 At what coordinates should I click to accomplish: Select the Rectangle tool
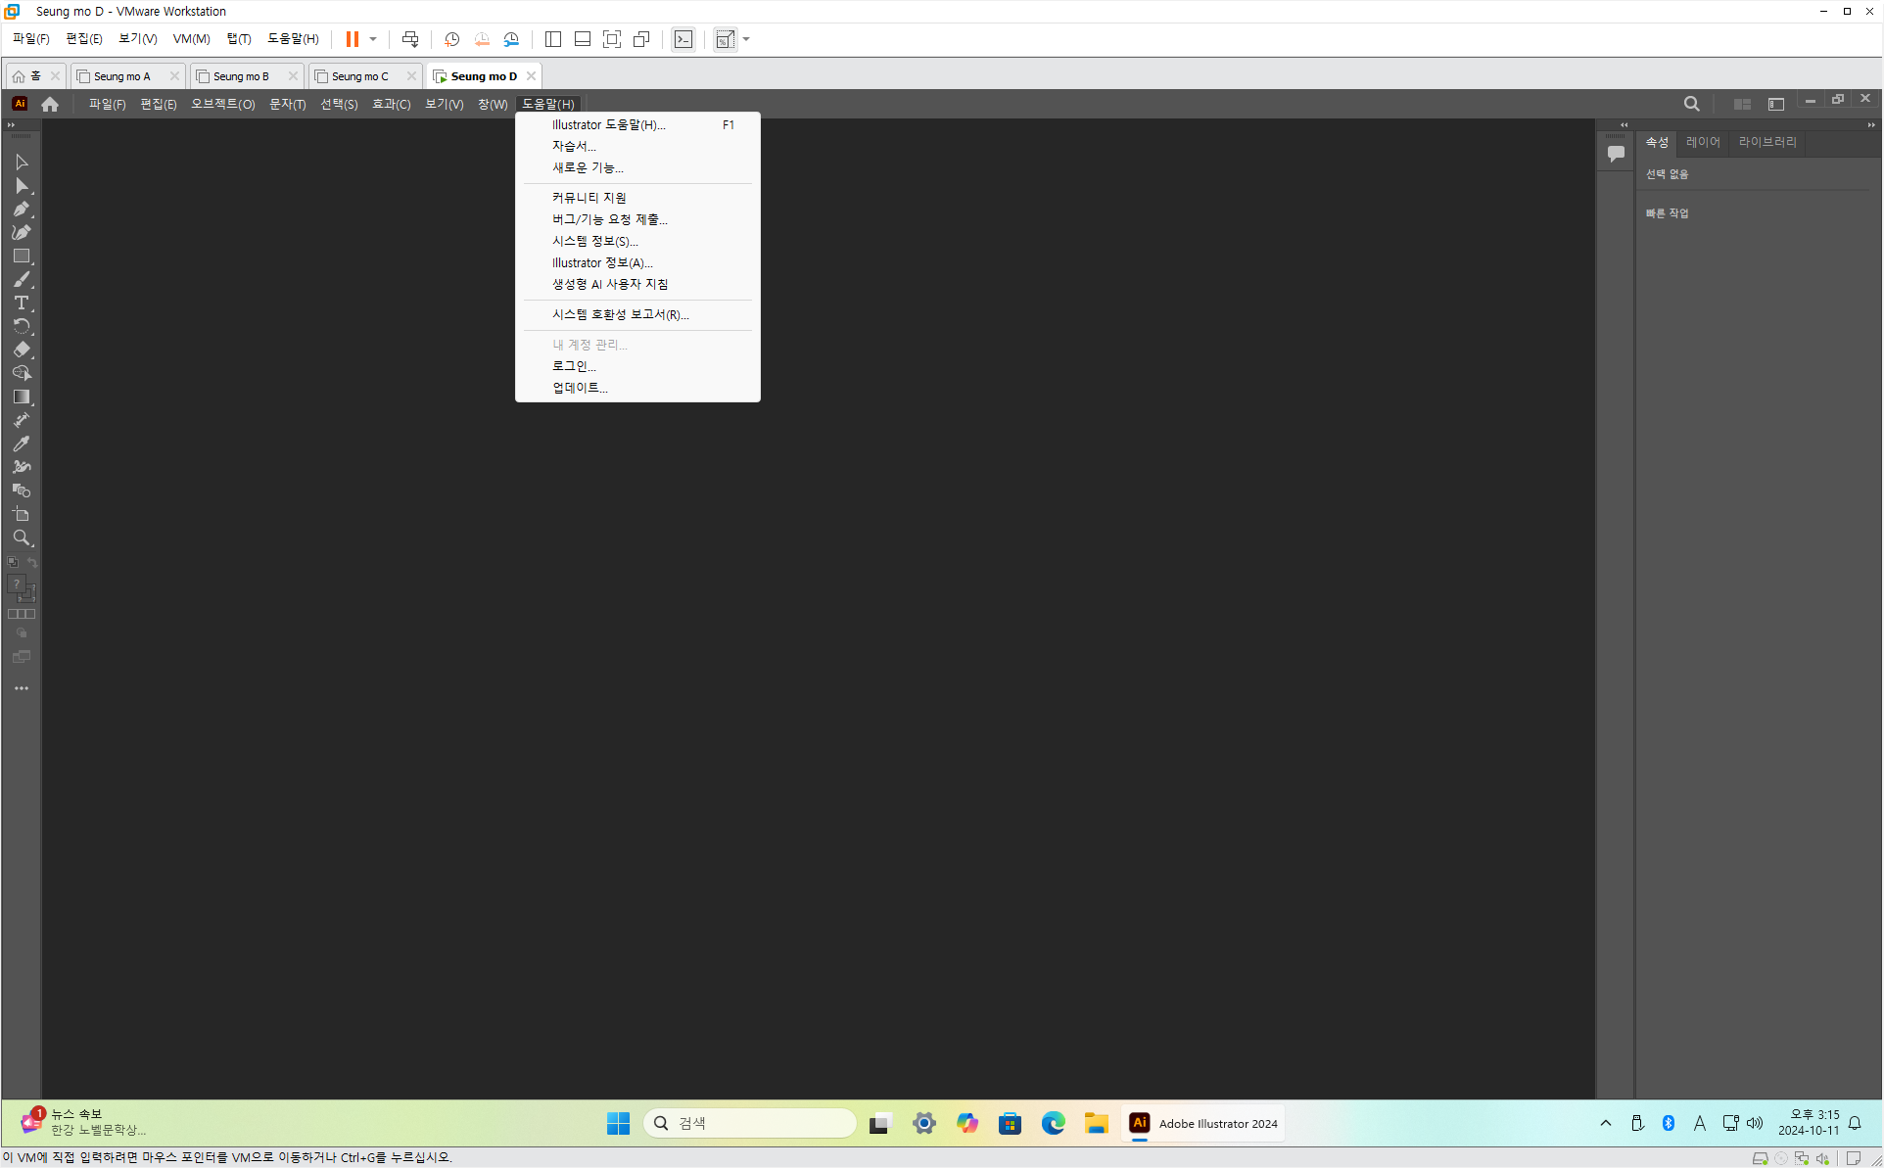click(x=22, y=257)
